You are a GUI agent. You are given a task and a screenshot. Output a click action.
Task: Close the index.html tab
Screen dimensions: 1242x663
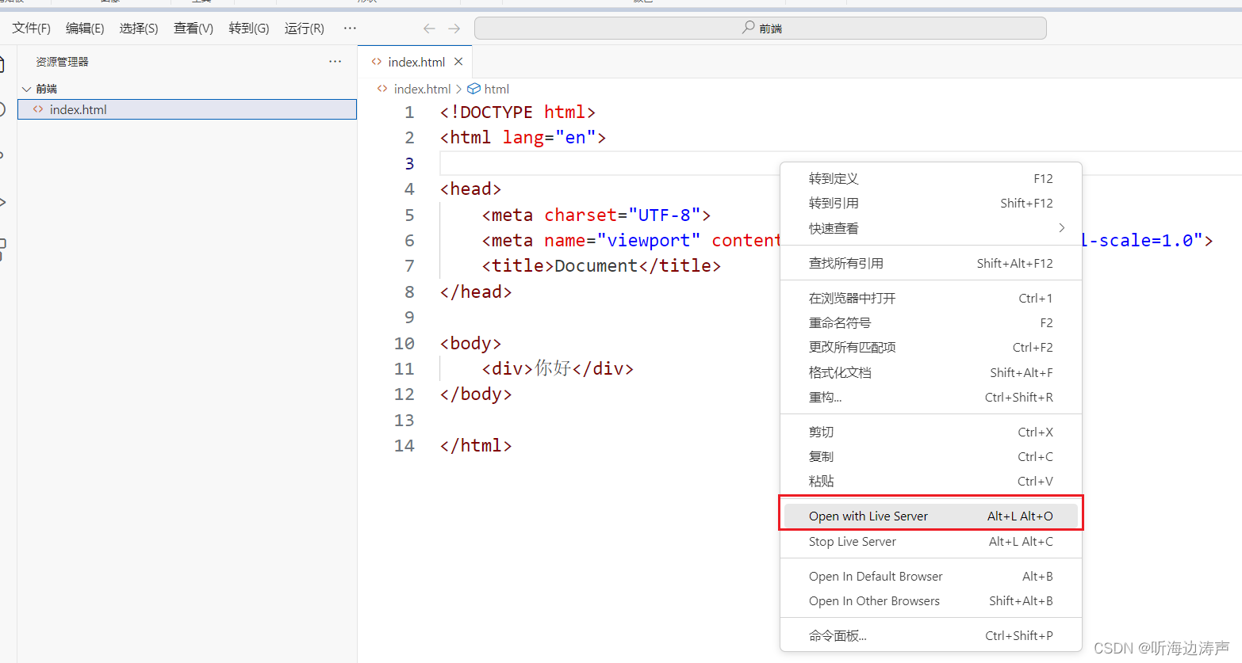point(458,62)
